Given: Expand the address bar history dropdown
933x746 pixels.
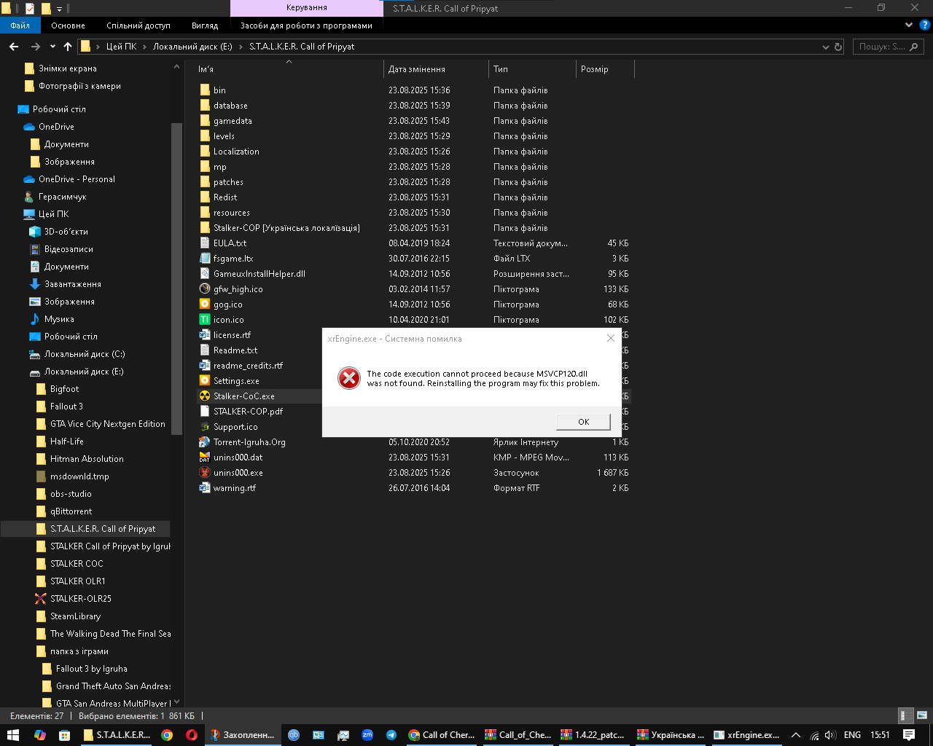Looking at the screenshot, I should [826, 47].
